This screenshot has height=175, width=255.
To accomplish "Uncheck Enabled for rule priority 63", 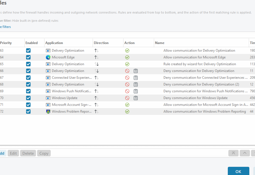I will click(28, 51).
